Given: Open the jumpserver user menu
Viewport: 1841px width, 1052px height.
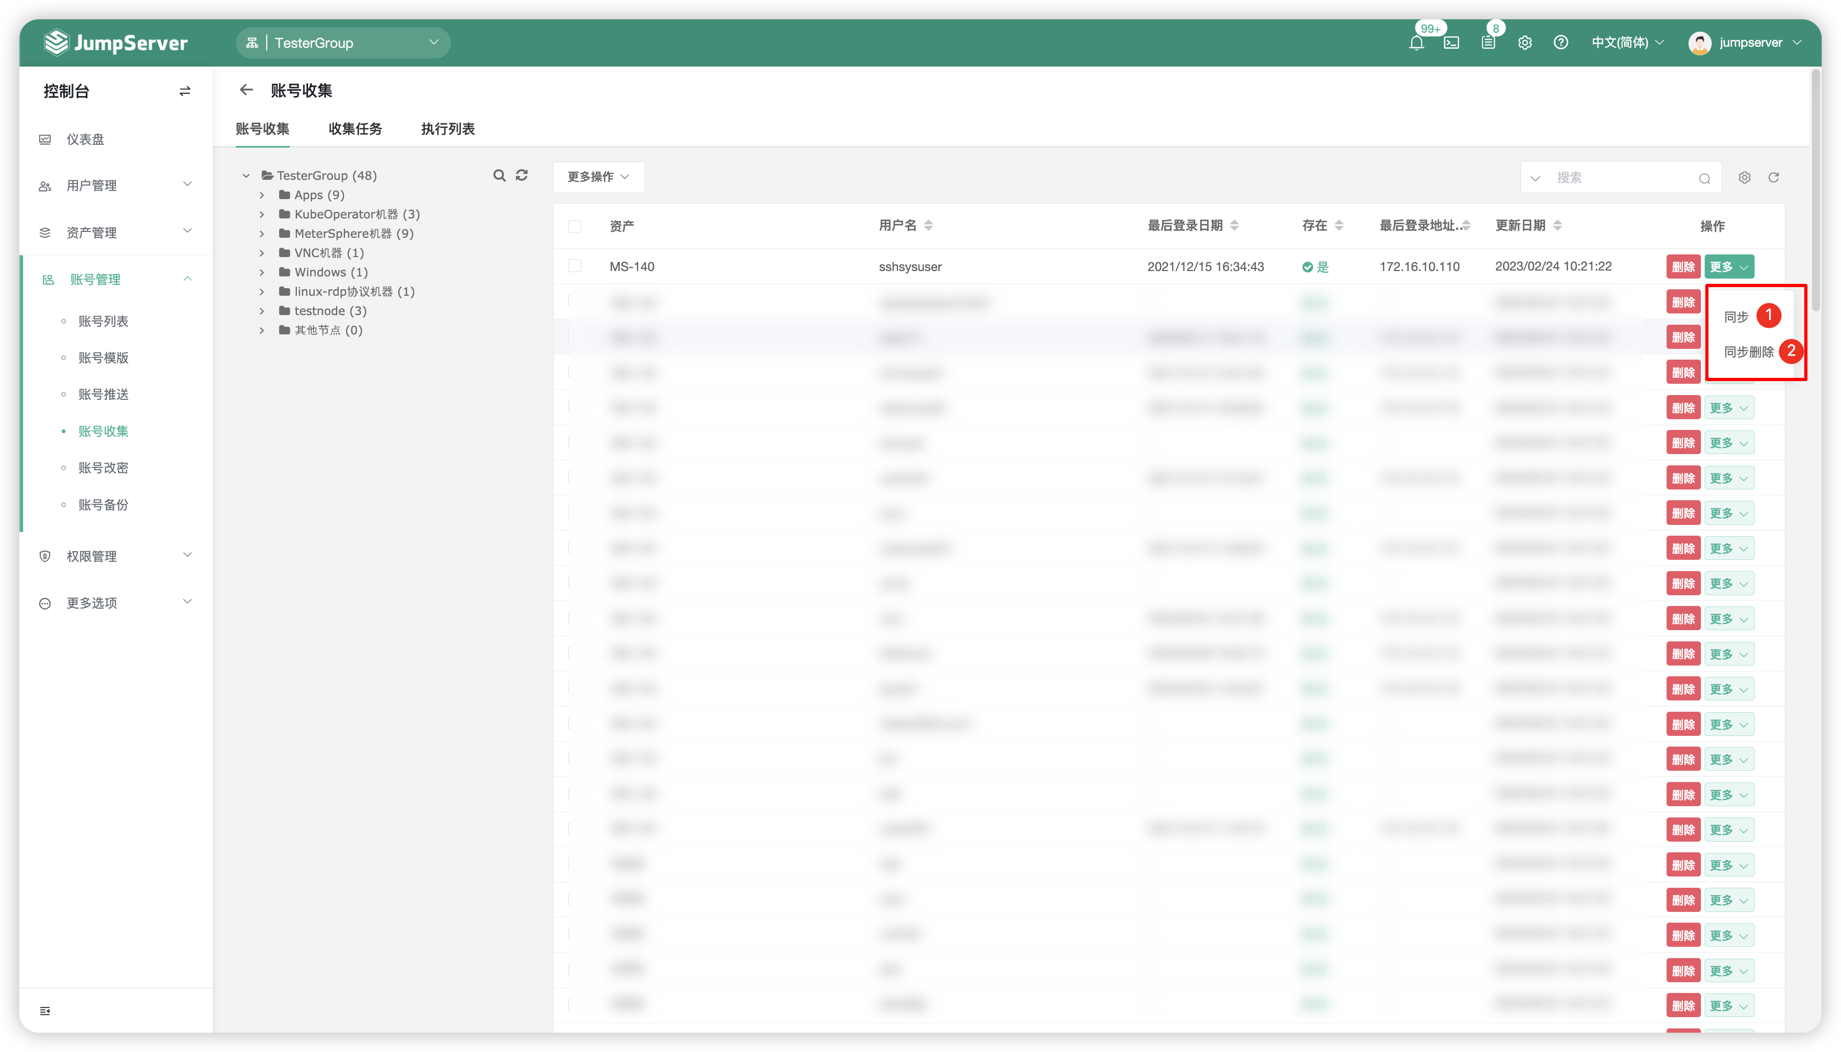Looking at the screenshot, I should pos(1745,42).
